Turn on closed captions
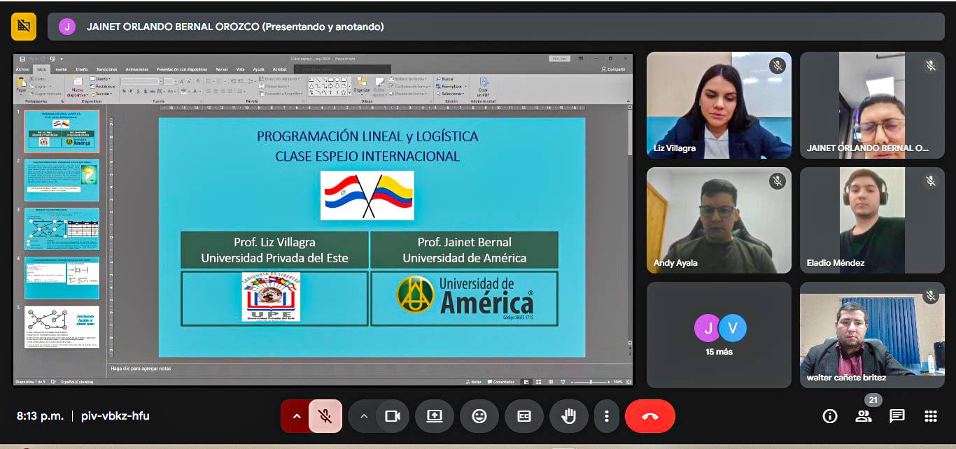956x449 pixels. (x=523, y=416)
